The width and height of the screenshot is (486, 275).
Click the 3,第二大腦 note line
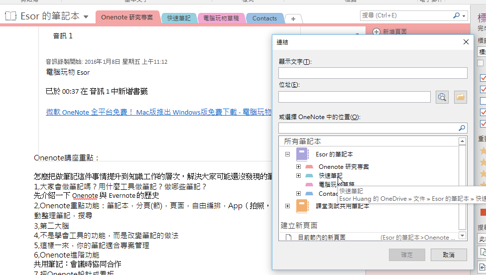point(51,226)
